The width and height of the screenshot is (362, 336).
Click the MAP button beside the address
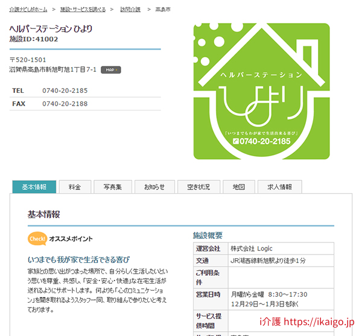(x=110, y=70)
